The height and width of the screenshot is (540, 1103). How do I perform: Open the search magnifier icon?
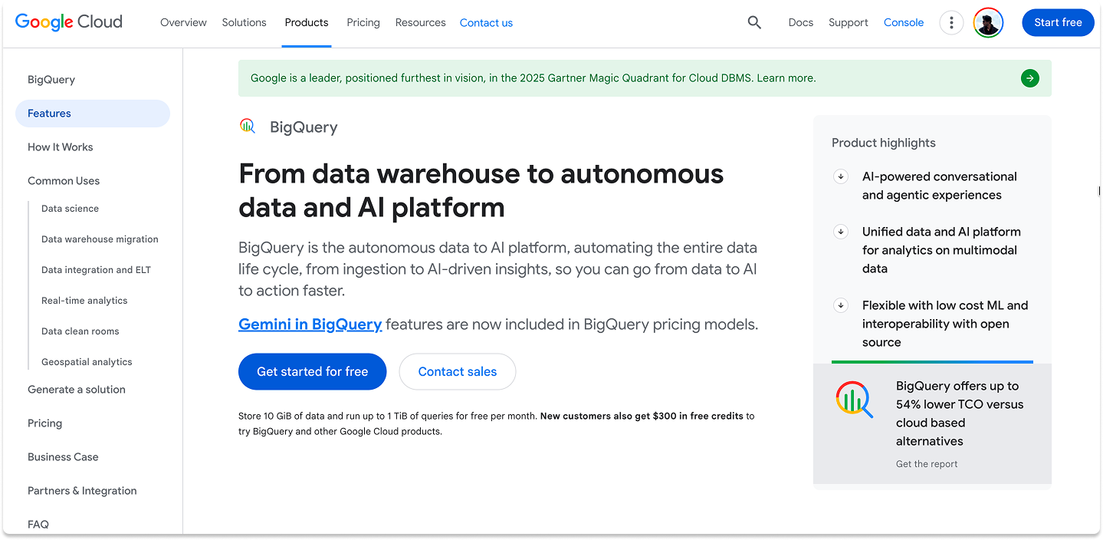click(x=754, y=23)
